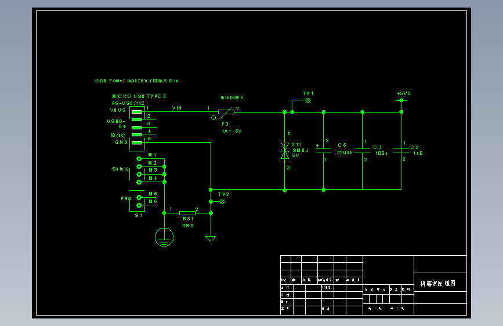Viewport: 503px width, 326px height.
Task: Select the C6 polarized capacitor symbol
Action: point(323,151)
